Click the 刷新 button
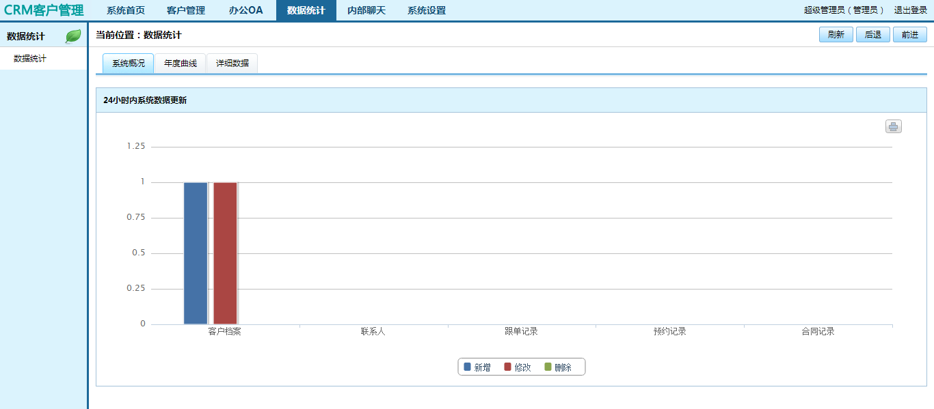Viewport: 934px width, 409px height. tap(836, 35)
